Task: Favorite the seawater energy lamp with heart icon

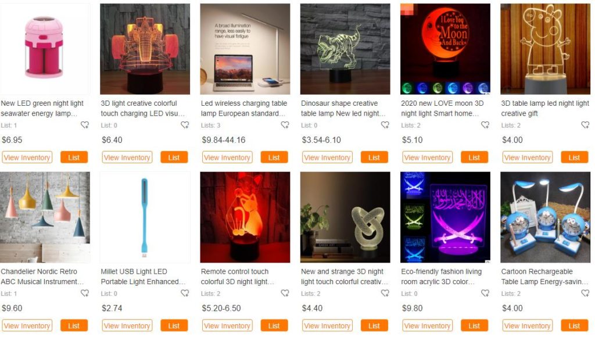Action: coord(85,125)
